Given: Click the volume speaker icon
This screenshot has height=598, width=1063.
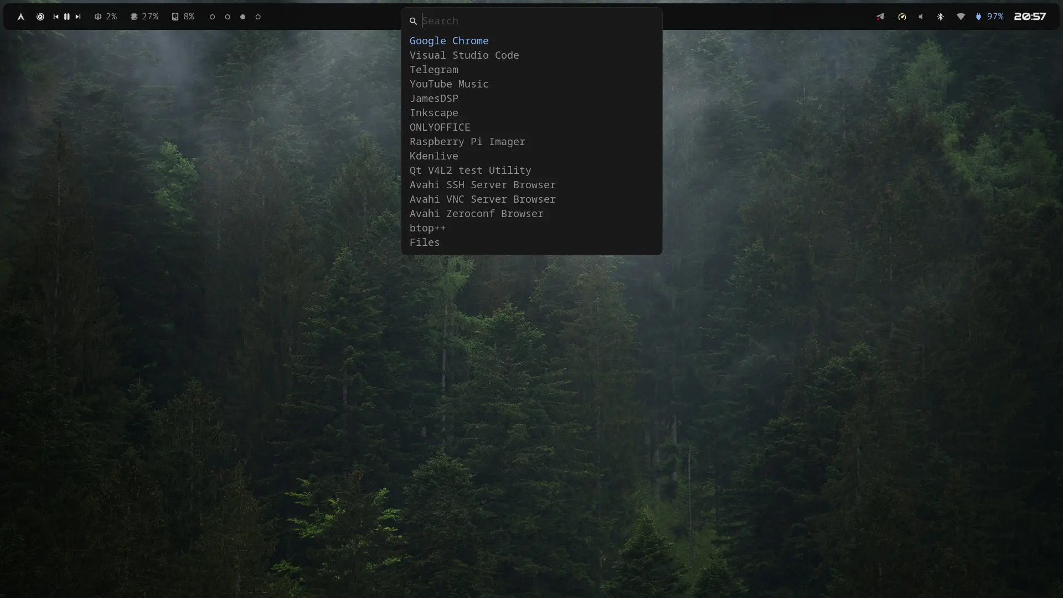Looking at the screenshot, I should pos(921,17).
